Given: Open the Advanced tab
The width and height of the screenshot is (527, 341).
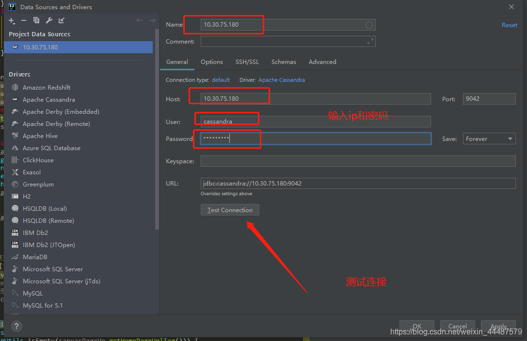Looking at the screenshot, I should point(322,62).
